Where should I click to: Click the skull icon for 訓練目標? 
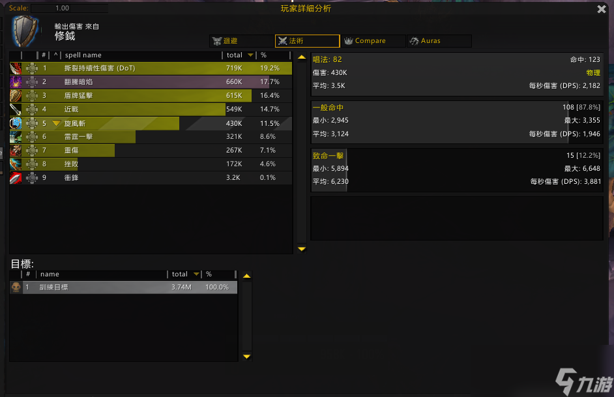pyautogui.click(x=16, y=287)
